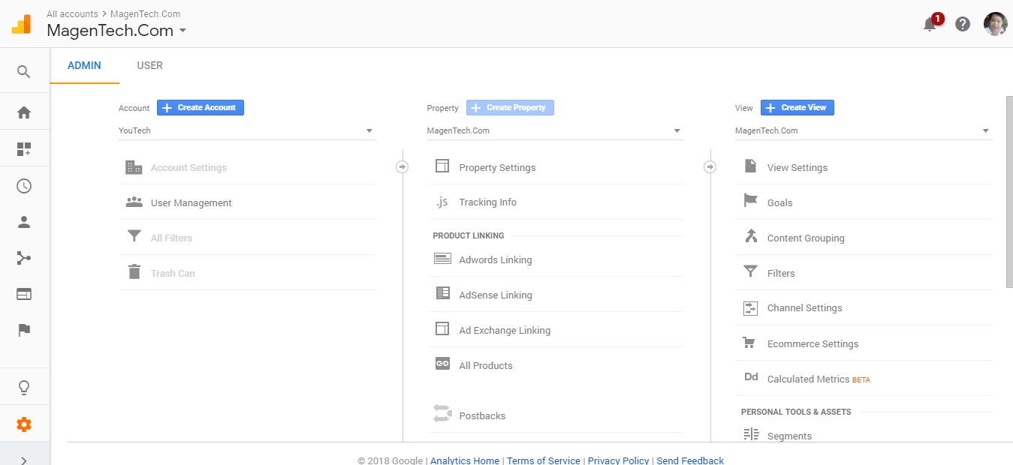This screenshot has width=1013, height=465.
Task: Click the orange Admin gear icon
Action: (24, 424)
